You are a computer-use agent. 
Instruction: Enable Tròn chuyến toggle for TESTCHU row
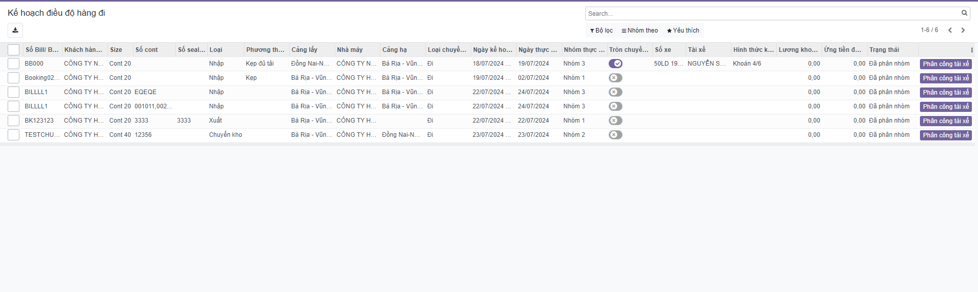pyautogui.click(x=615, y=135)
